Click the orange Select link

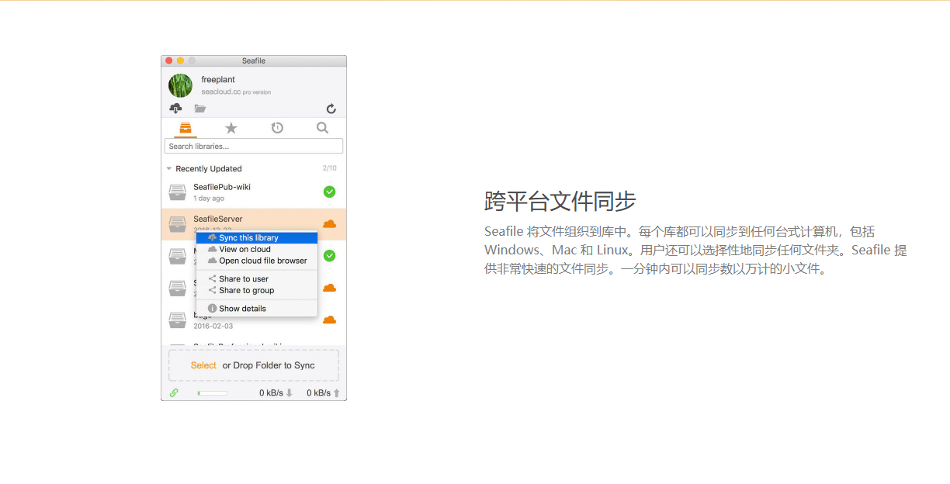point(203,365)
